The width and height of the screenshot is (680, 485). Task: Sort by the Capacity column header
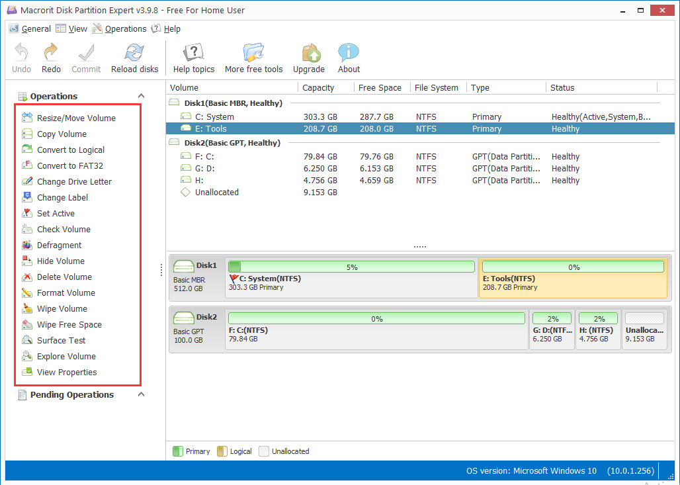click(x=318, y=87)
